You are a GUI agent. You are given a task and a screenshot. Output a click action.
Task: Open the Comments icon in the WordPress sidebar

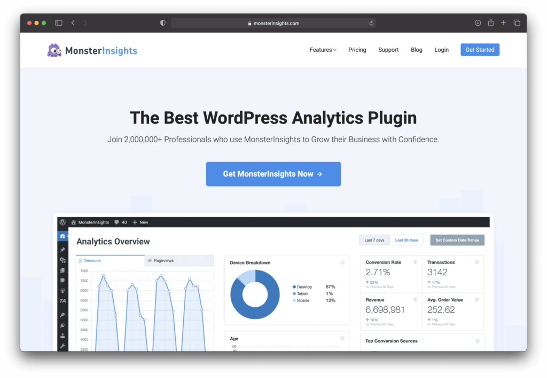(x=63, y=281)
